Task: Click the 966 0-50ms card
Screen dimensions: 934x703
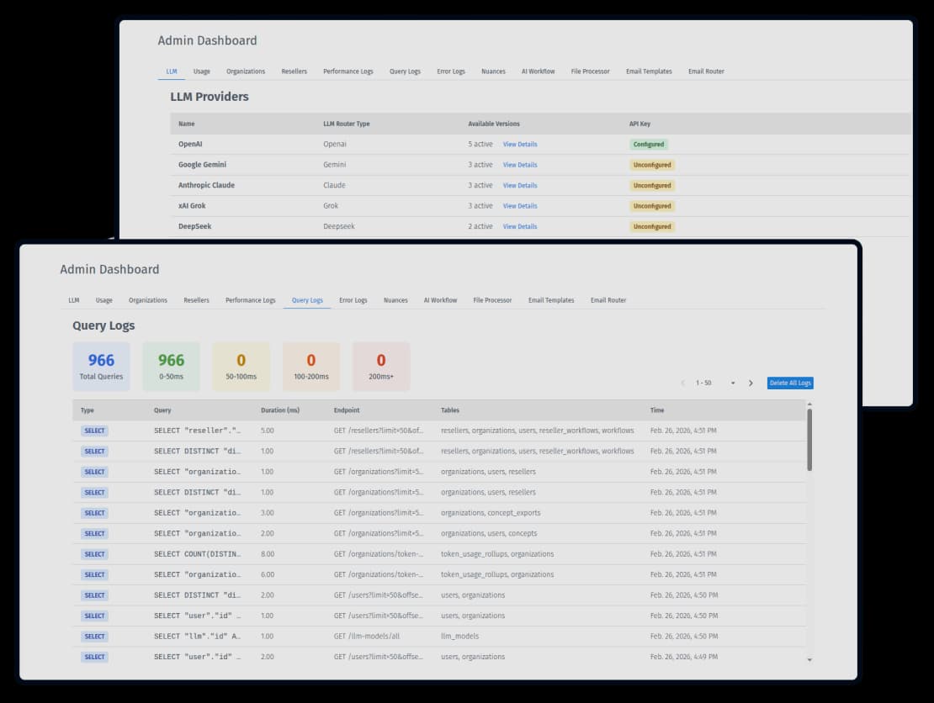Action: 171,366
